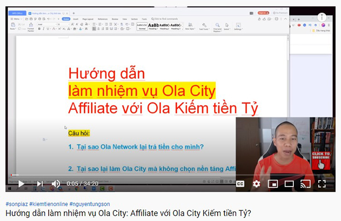The image size is (341, 221).
Task: Enter full screen mode
Action: [322, 184]
